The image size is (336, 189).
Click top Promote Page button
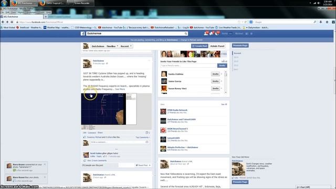click(240, 46)
